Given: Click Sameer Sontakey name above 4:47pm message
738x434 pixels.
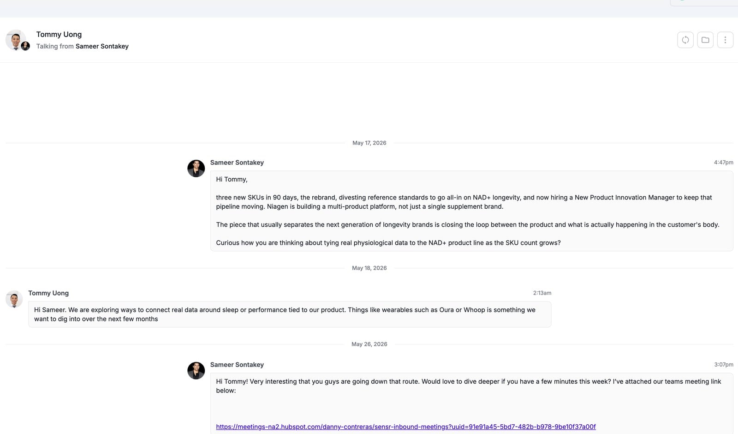Looking at the screenshot, I should pos(237,163).
